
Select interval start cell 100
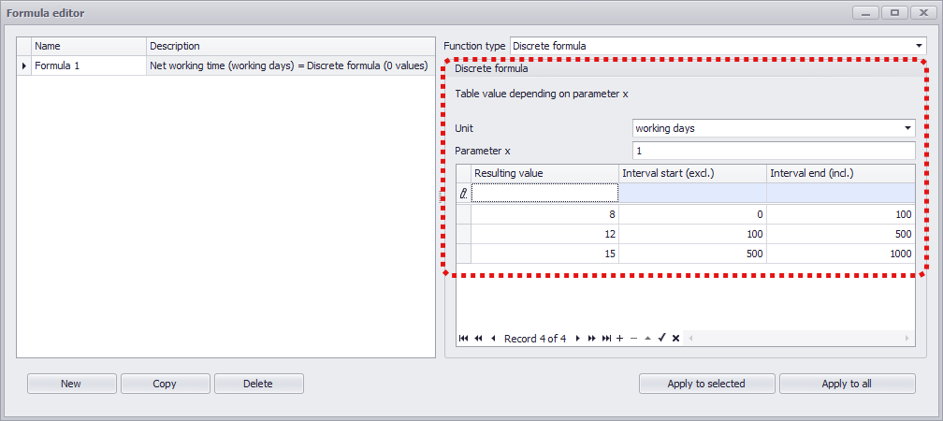click(693, 234)
